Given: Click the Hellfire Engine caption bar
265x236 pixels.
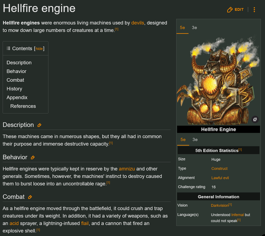Looking at the screenshot, I should (x=218, y=129).
